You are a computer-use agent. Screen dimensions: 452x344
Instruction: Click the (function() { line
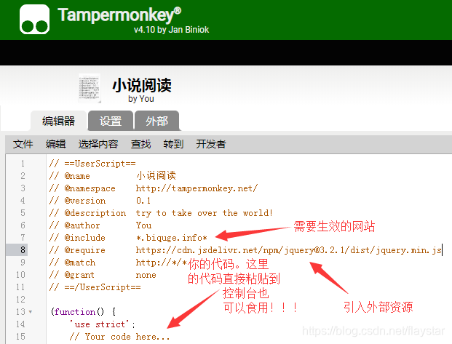(83, 312)
